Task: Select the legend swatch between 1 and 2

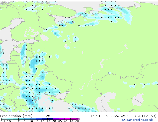Action: click(x=16, y=119)
